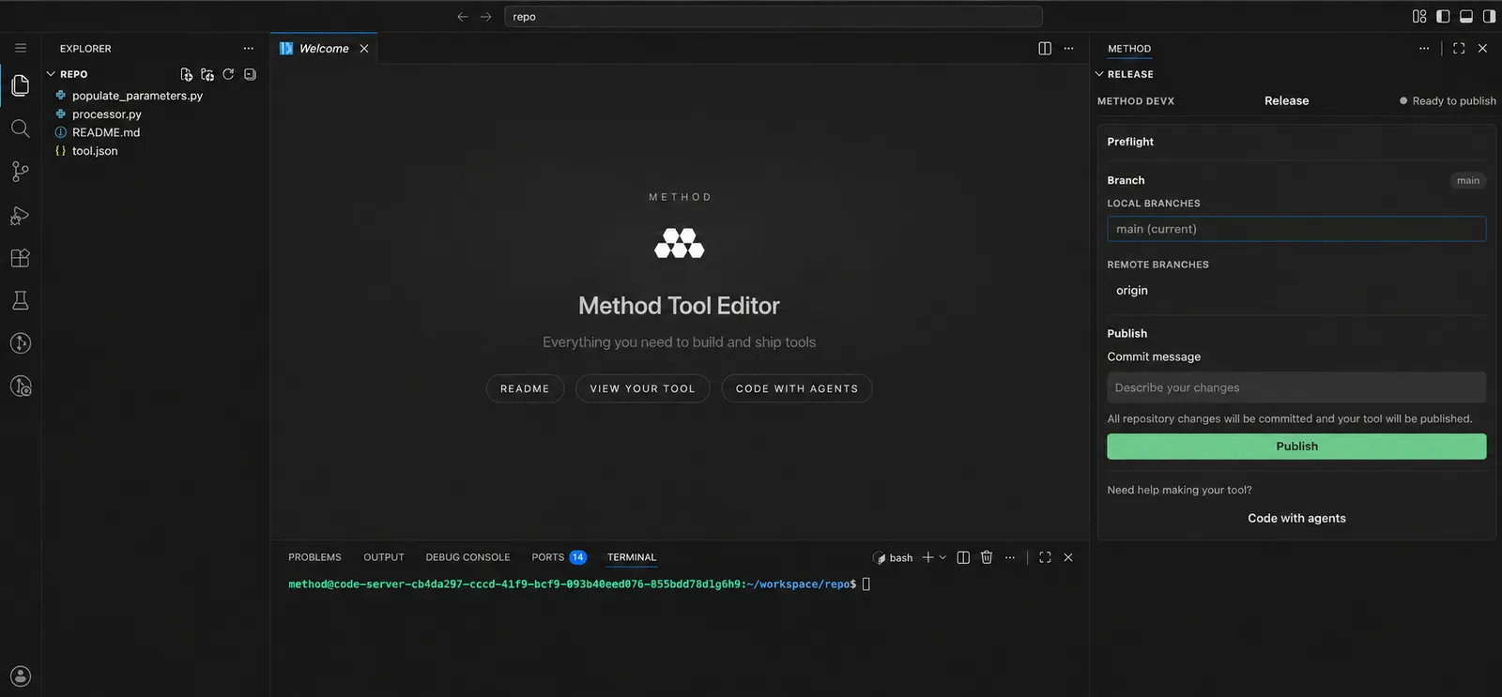Screen dimensions: 1502x697
Task: Open Source Control view
Action: 21,172
